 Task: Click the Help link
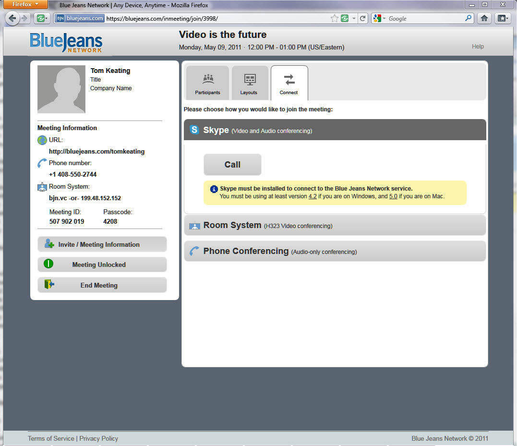[478, 47]
